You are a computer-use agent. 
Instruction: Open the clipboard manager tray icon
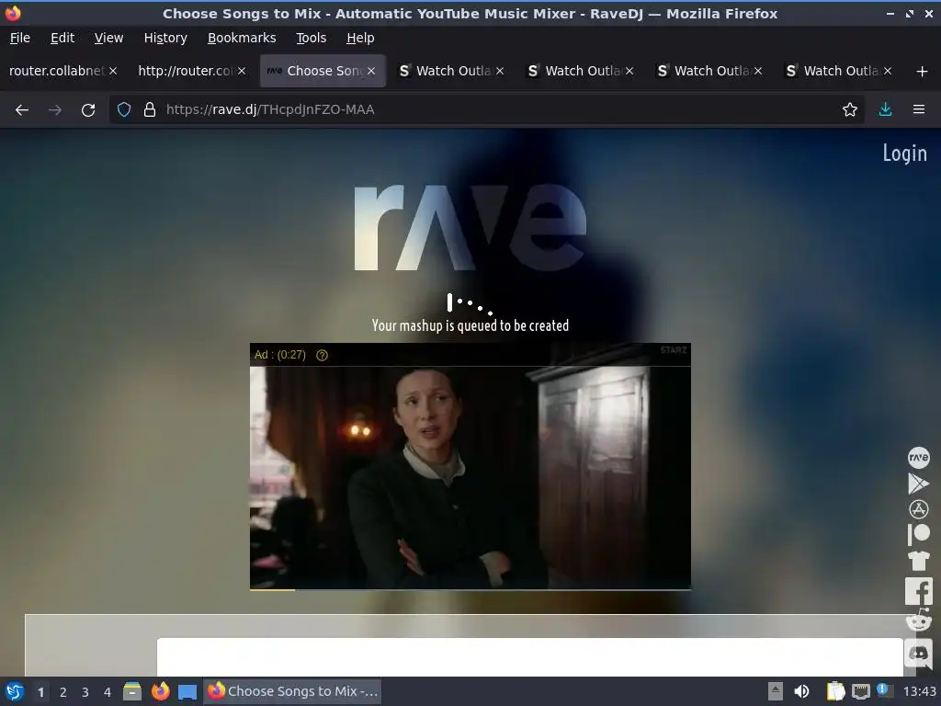[835, 691]
